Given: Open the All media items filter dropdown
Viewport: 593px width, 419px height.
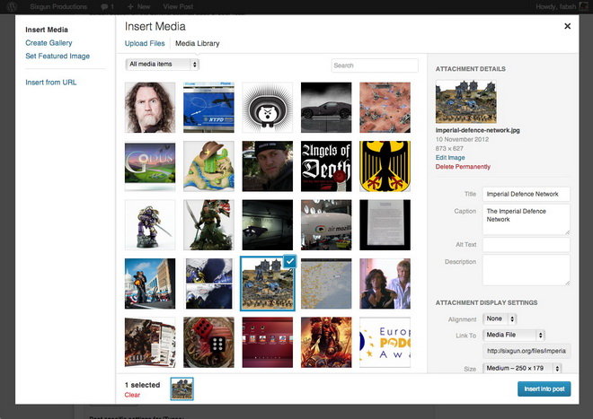Looking at the screenshot, I should pos(163,65).
